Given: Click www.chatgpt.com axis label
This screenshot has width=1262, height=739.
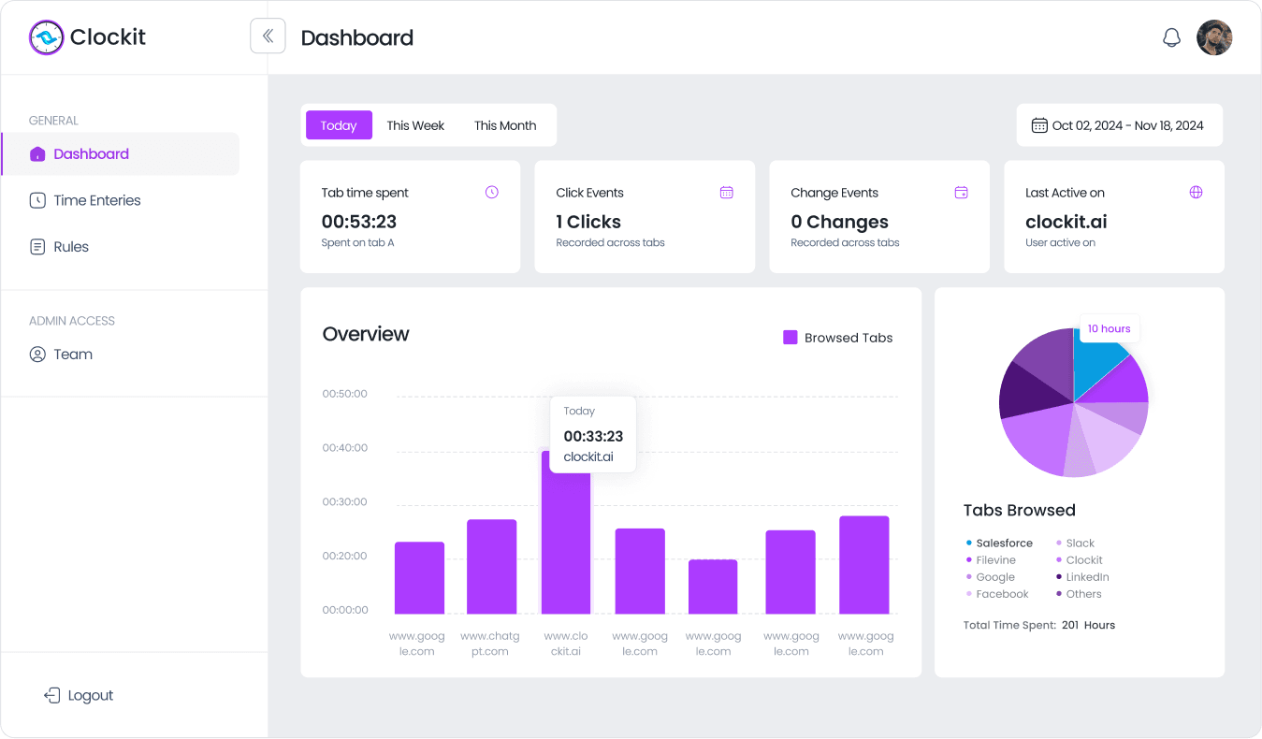Looking at the screenshot, I should point(490,644).
